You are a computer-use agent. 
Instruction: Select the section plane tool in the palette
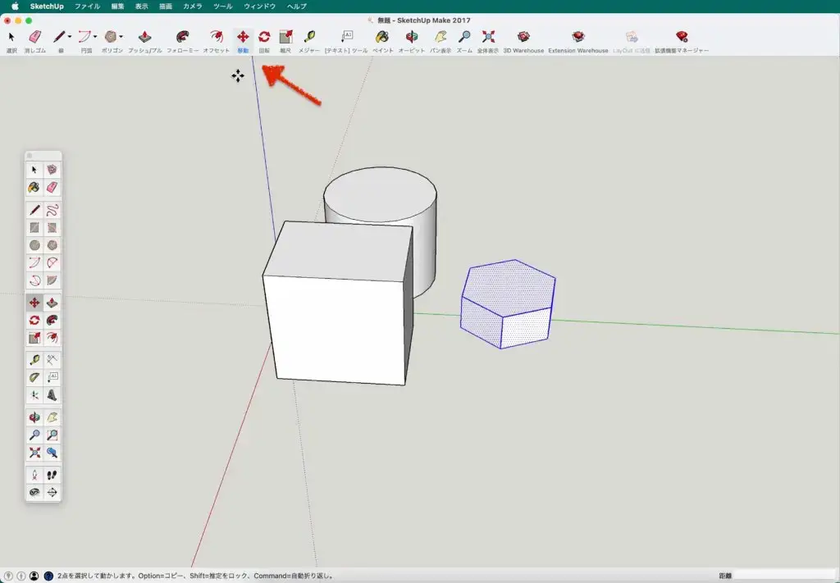52,493
